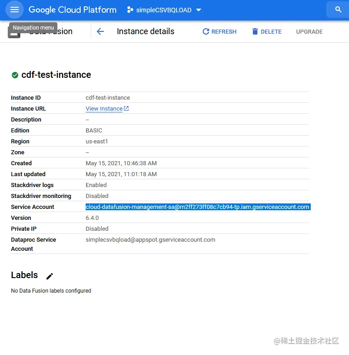Click the trash can icon

pyautogui.click(x=255, y=31)
